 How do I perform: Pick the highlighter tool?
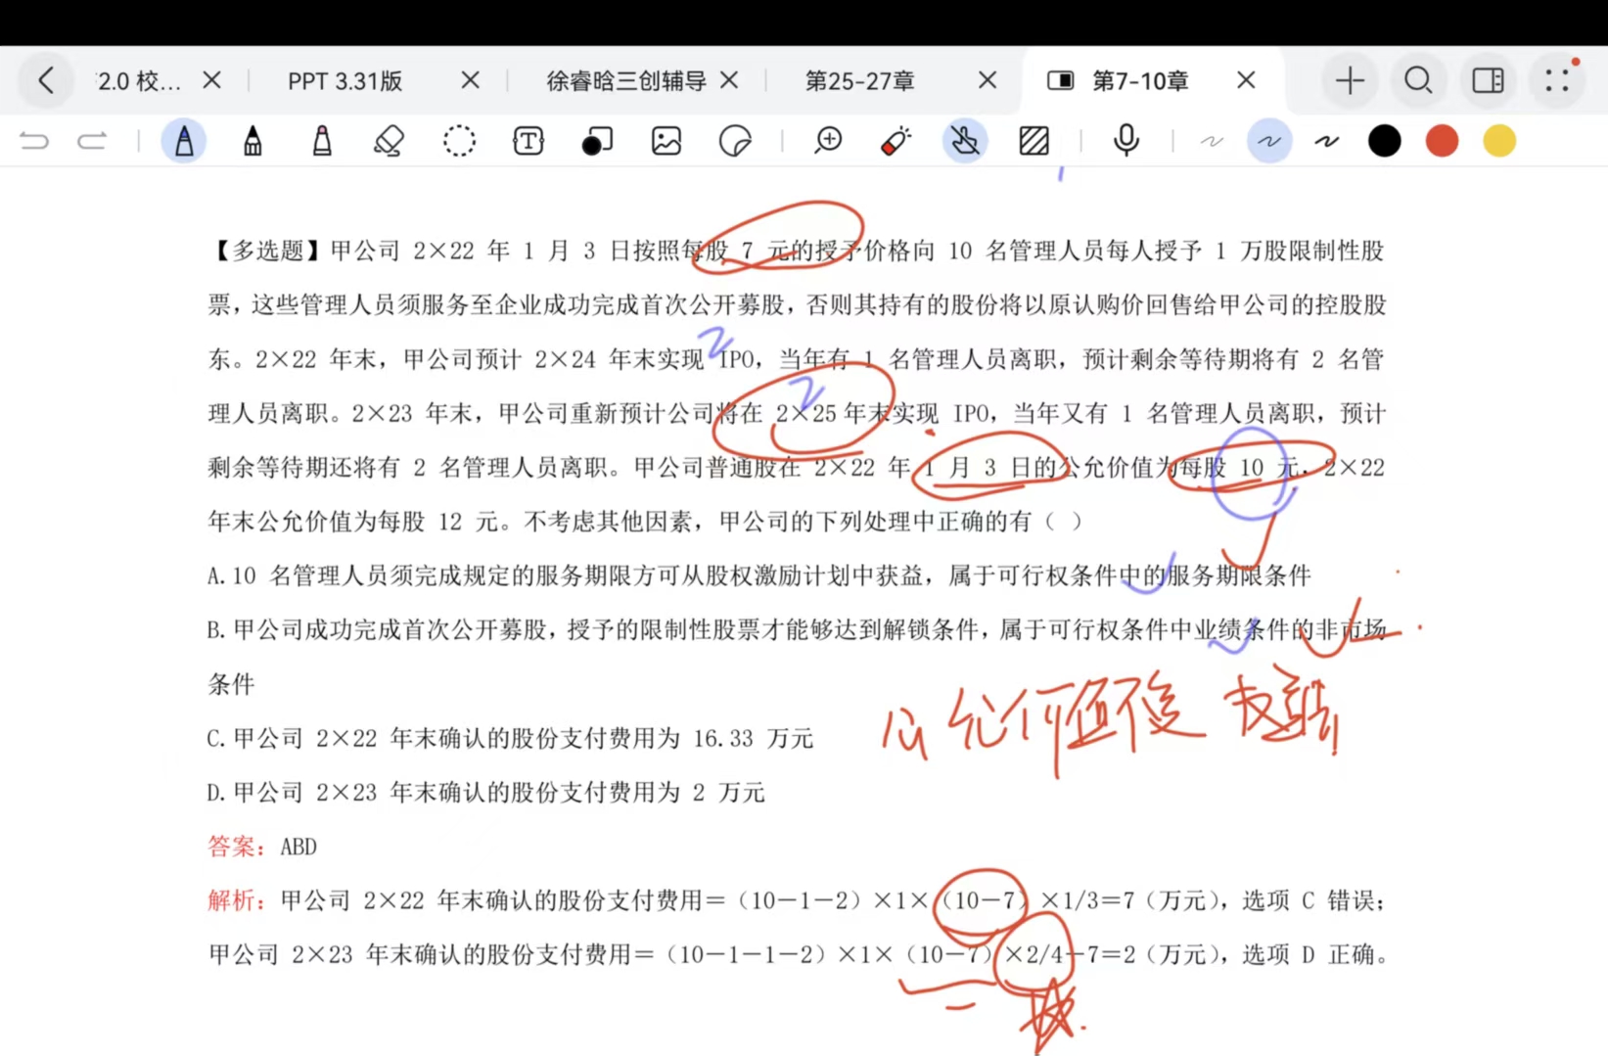(321, 142)
